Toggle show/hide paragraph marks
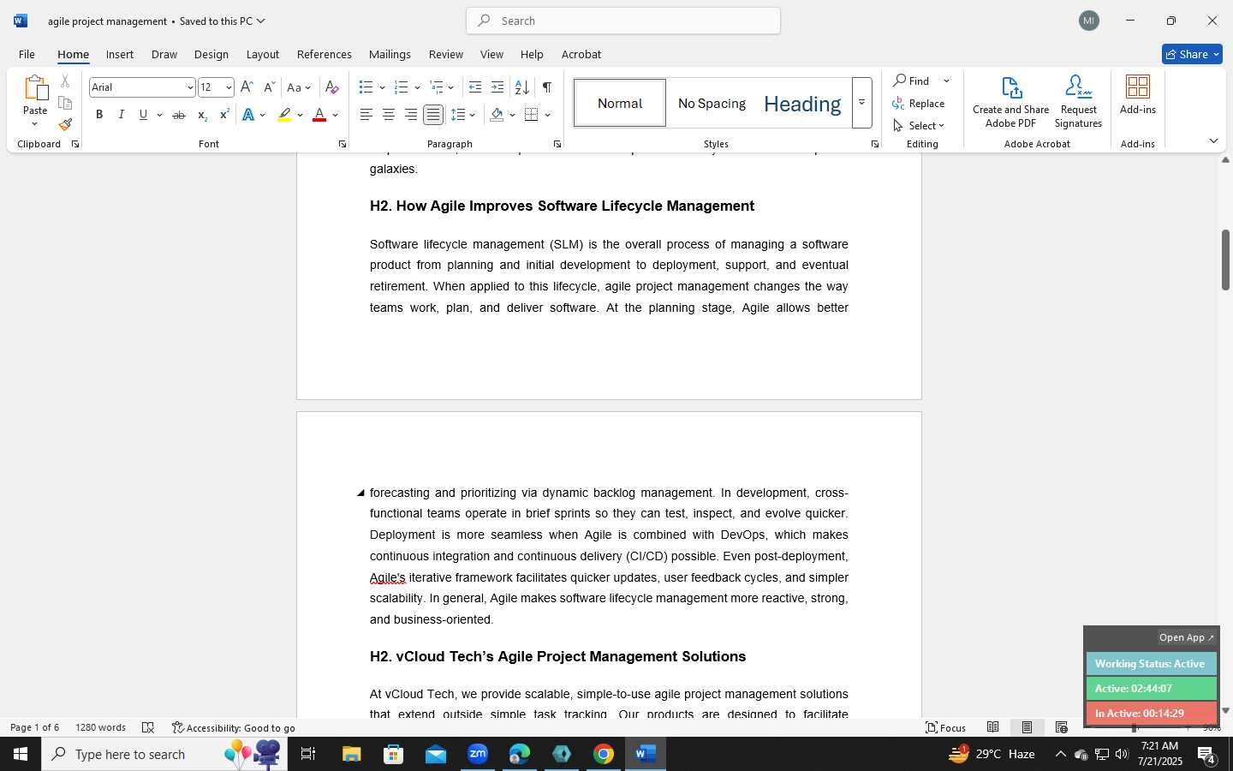1233x771 pixels. coord(547,87)
